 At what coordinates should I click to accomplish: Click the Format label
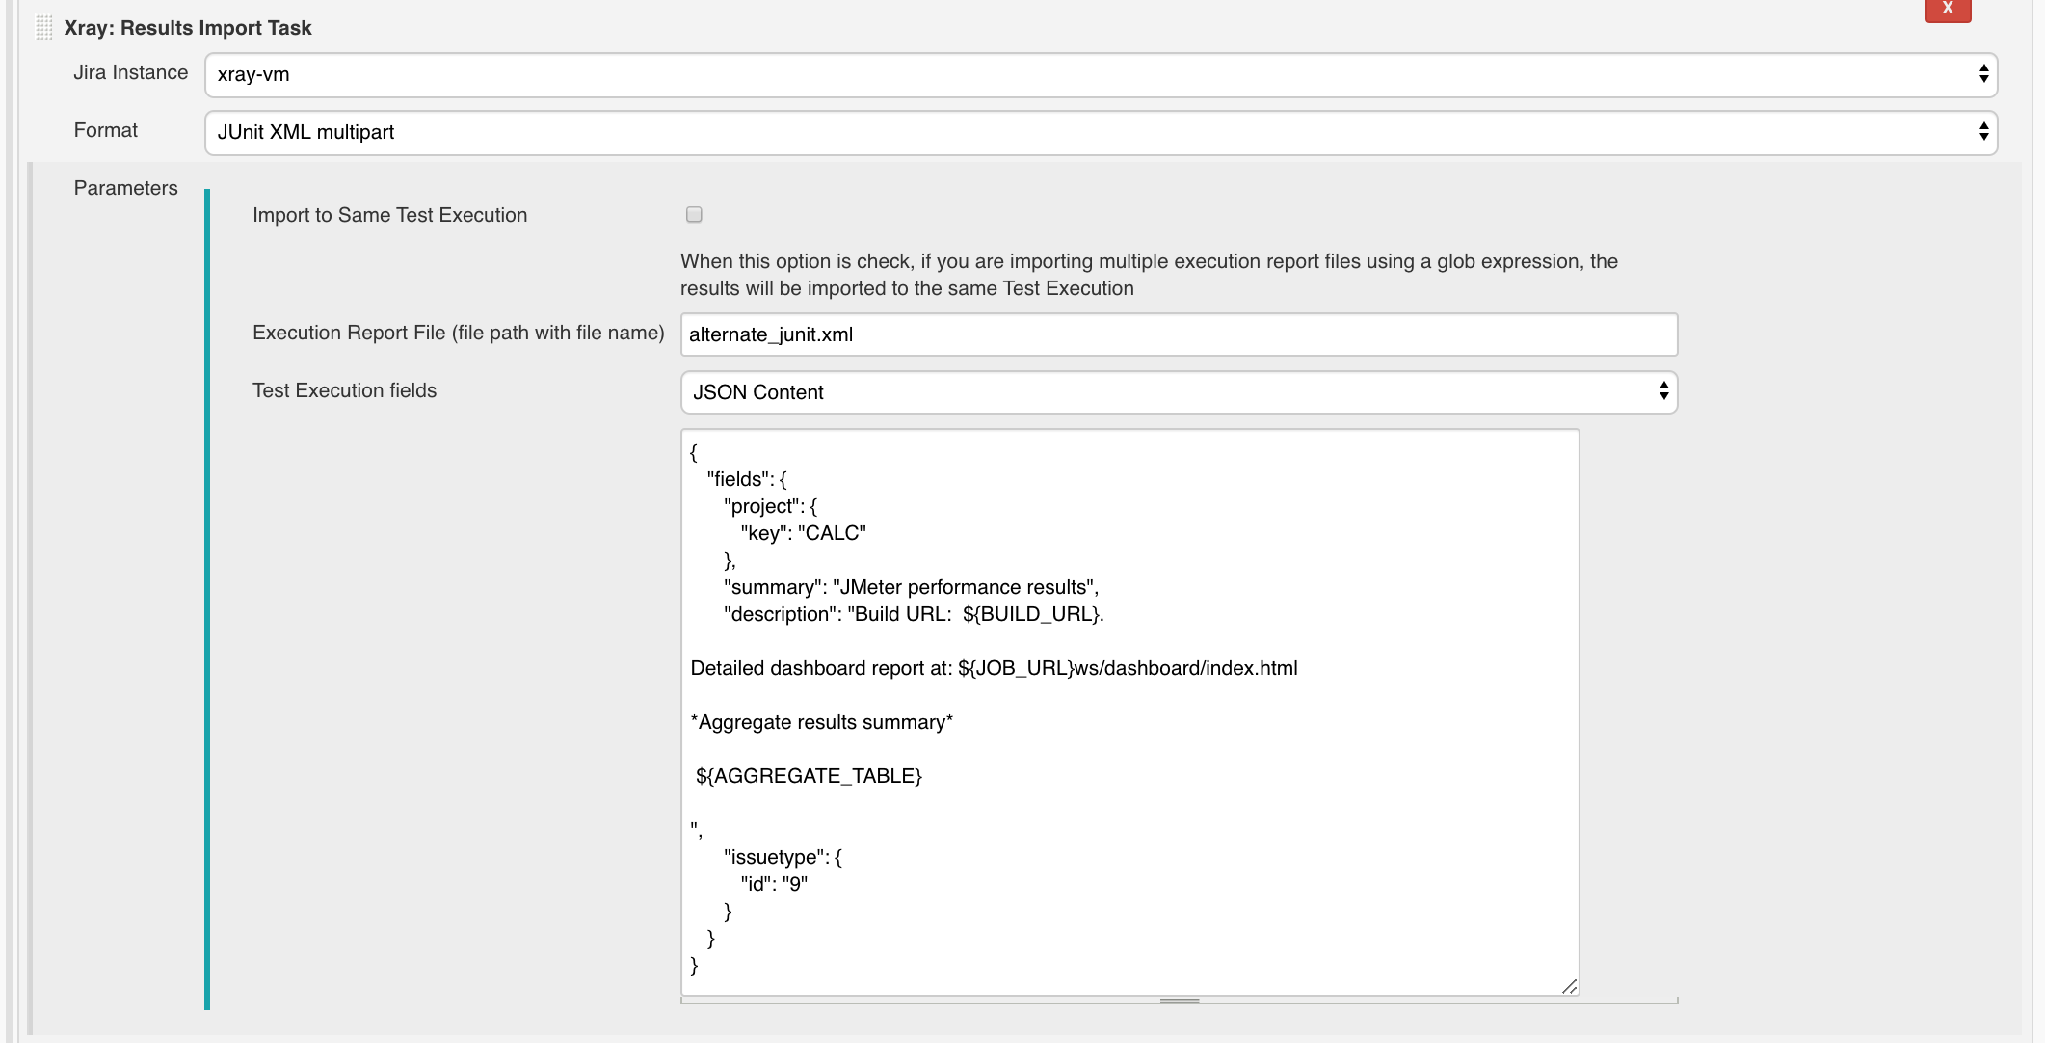click(105, 130)
